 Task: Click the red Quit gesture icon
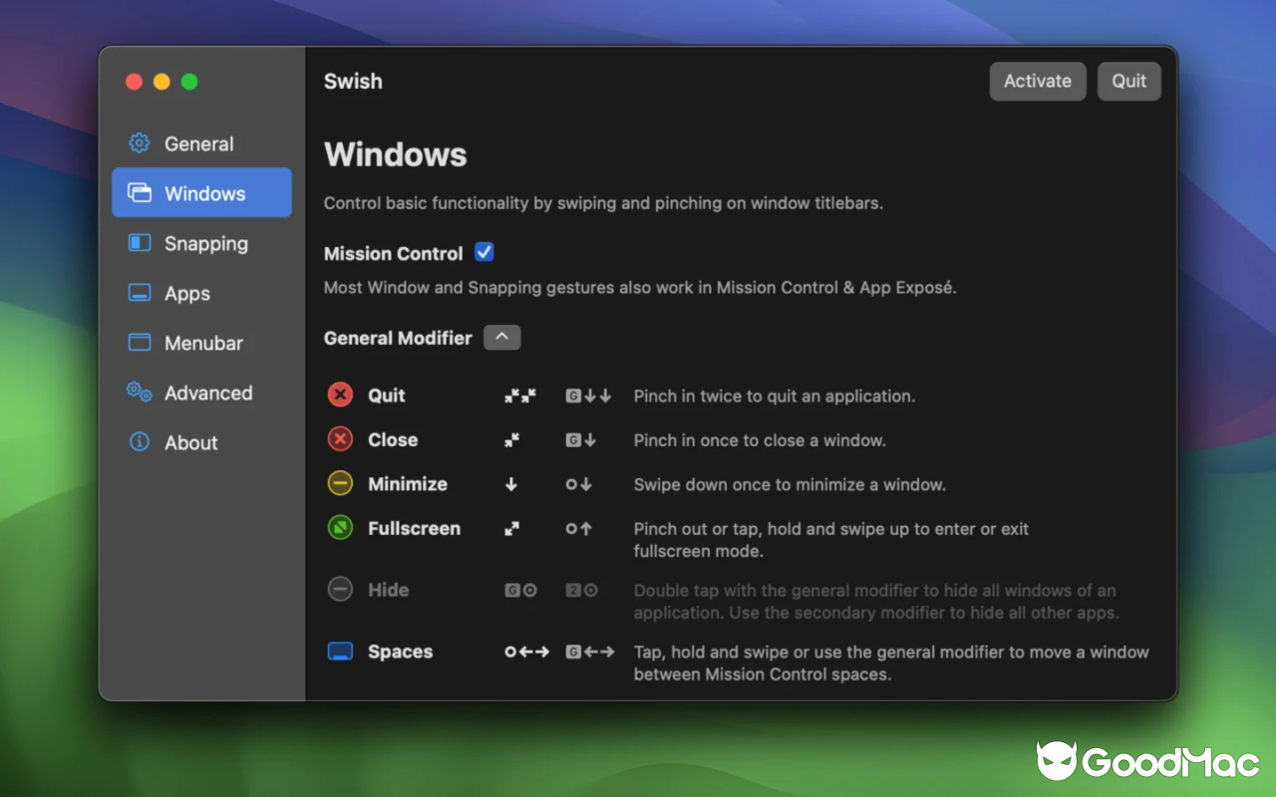tap(339, 395)
